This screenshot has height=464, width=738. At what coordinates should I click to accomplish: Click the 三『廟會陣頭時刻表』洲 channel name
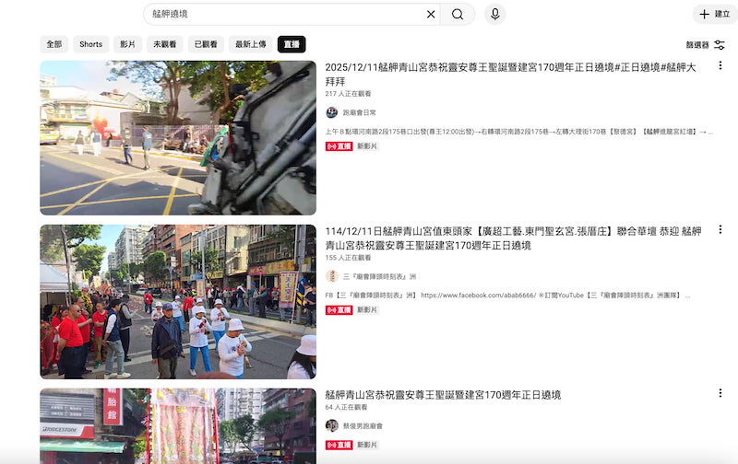[x=380, y=276]
